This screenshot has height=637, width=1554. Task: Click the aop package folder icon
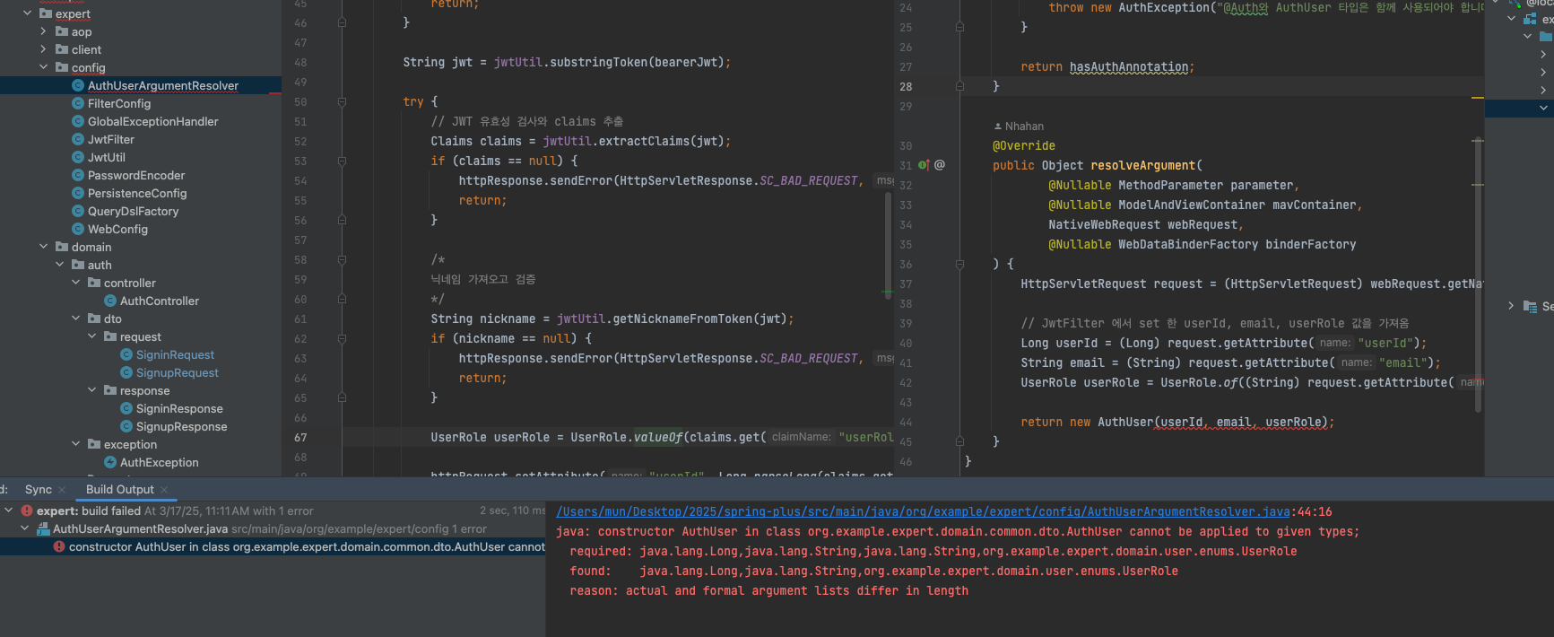coord(62,31)
